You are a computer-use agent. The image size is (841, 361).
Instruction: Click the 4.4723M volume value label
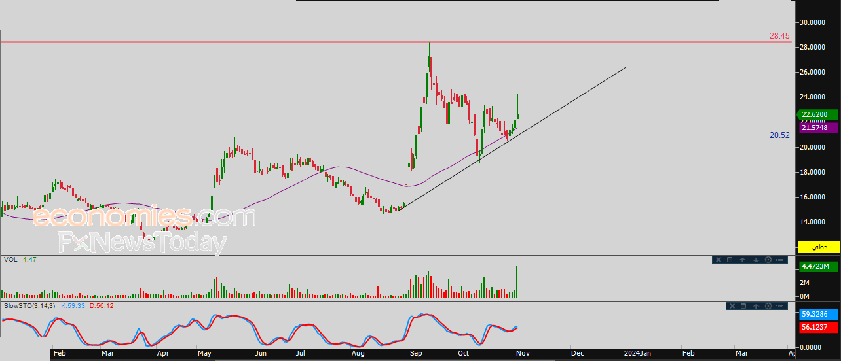pos(819,266)
